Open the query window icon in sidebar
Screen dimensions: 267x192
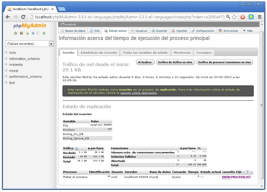27,33
